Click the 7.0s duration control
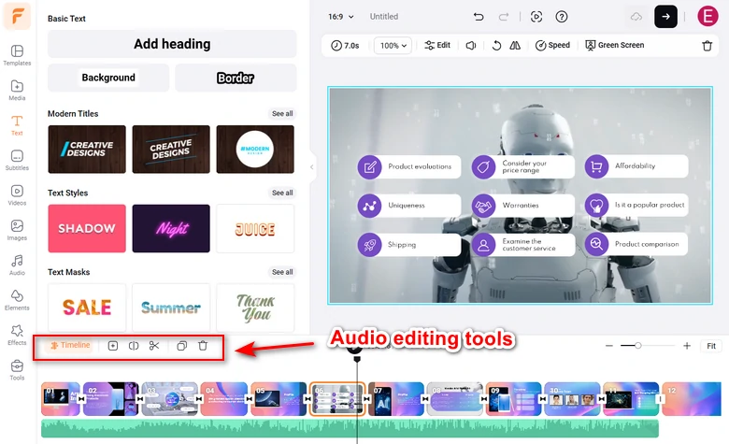 (x=345, y=46)
